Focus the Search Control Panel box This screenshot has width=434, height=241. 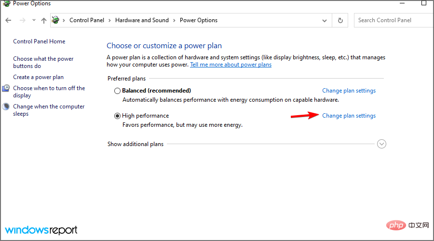tap(393, 20)
